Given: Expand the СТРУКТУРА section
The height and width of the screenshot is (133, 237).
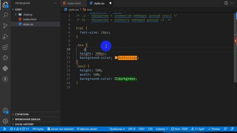Looking at the screenshot, I should pos(22,114).
